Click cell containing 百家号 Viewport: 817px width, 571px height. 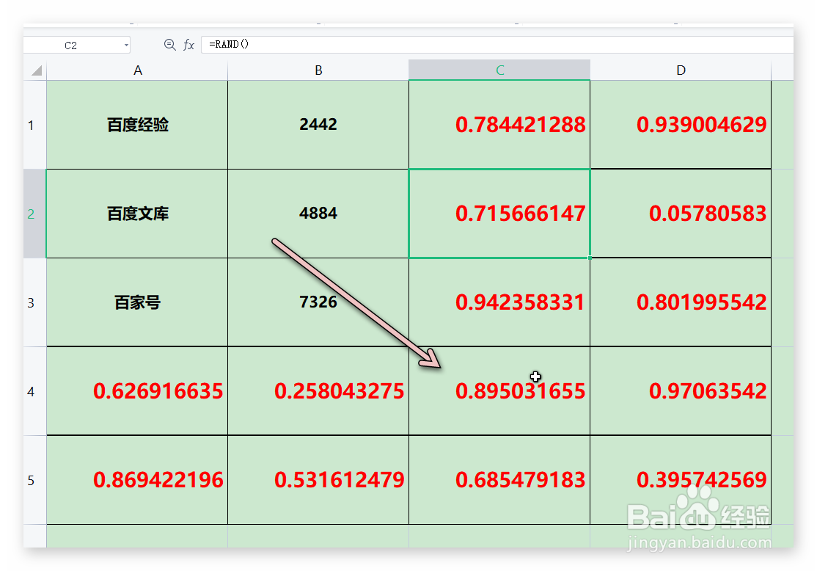138,302
